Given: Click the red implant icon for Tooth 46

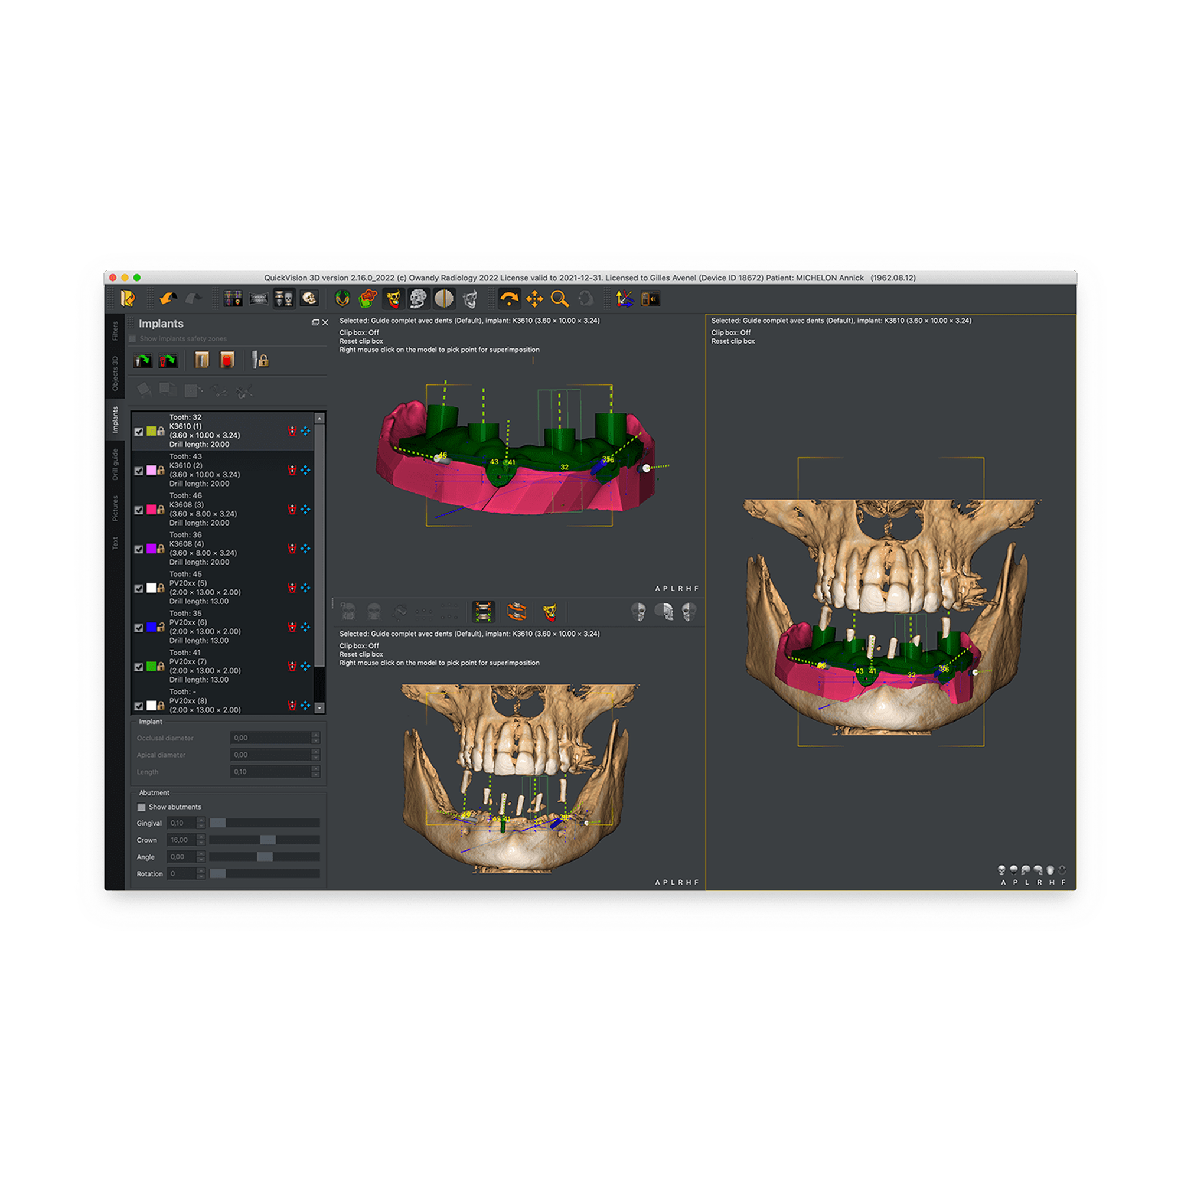Looking at the screenshot, I should click(x=292, y=509).
